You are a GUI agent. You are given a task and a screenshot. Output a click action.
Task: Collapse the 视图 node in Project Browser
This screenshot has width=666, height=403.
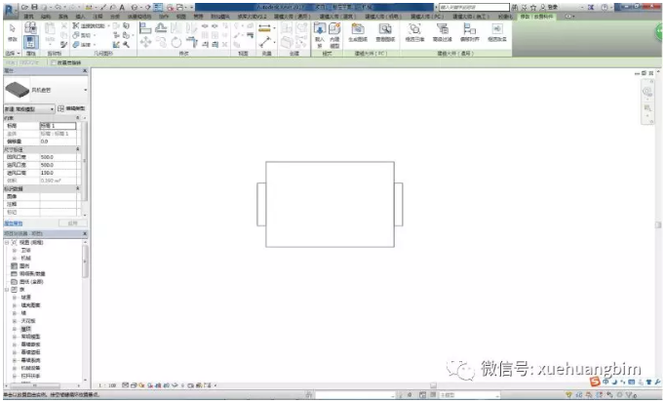pos(7,242)
